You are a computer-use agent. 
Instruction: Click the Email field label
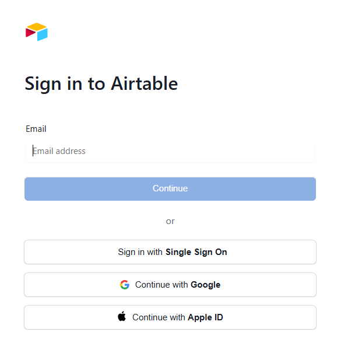tap(36, 129)
